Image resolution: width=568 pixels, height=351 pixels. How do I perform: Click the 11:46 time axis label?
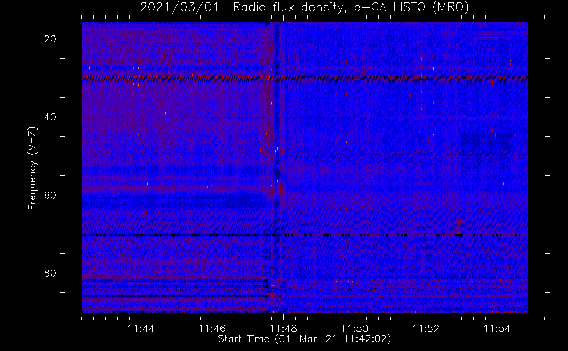pos(212,329)
